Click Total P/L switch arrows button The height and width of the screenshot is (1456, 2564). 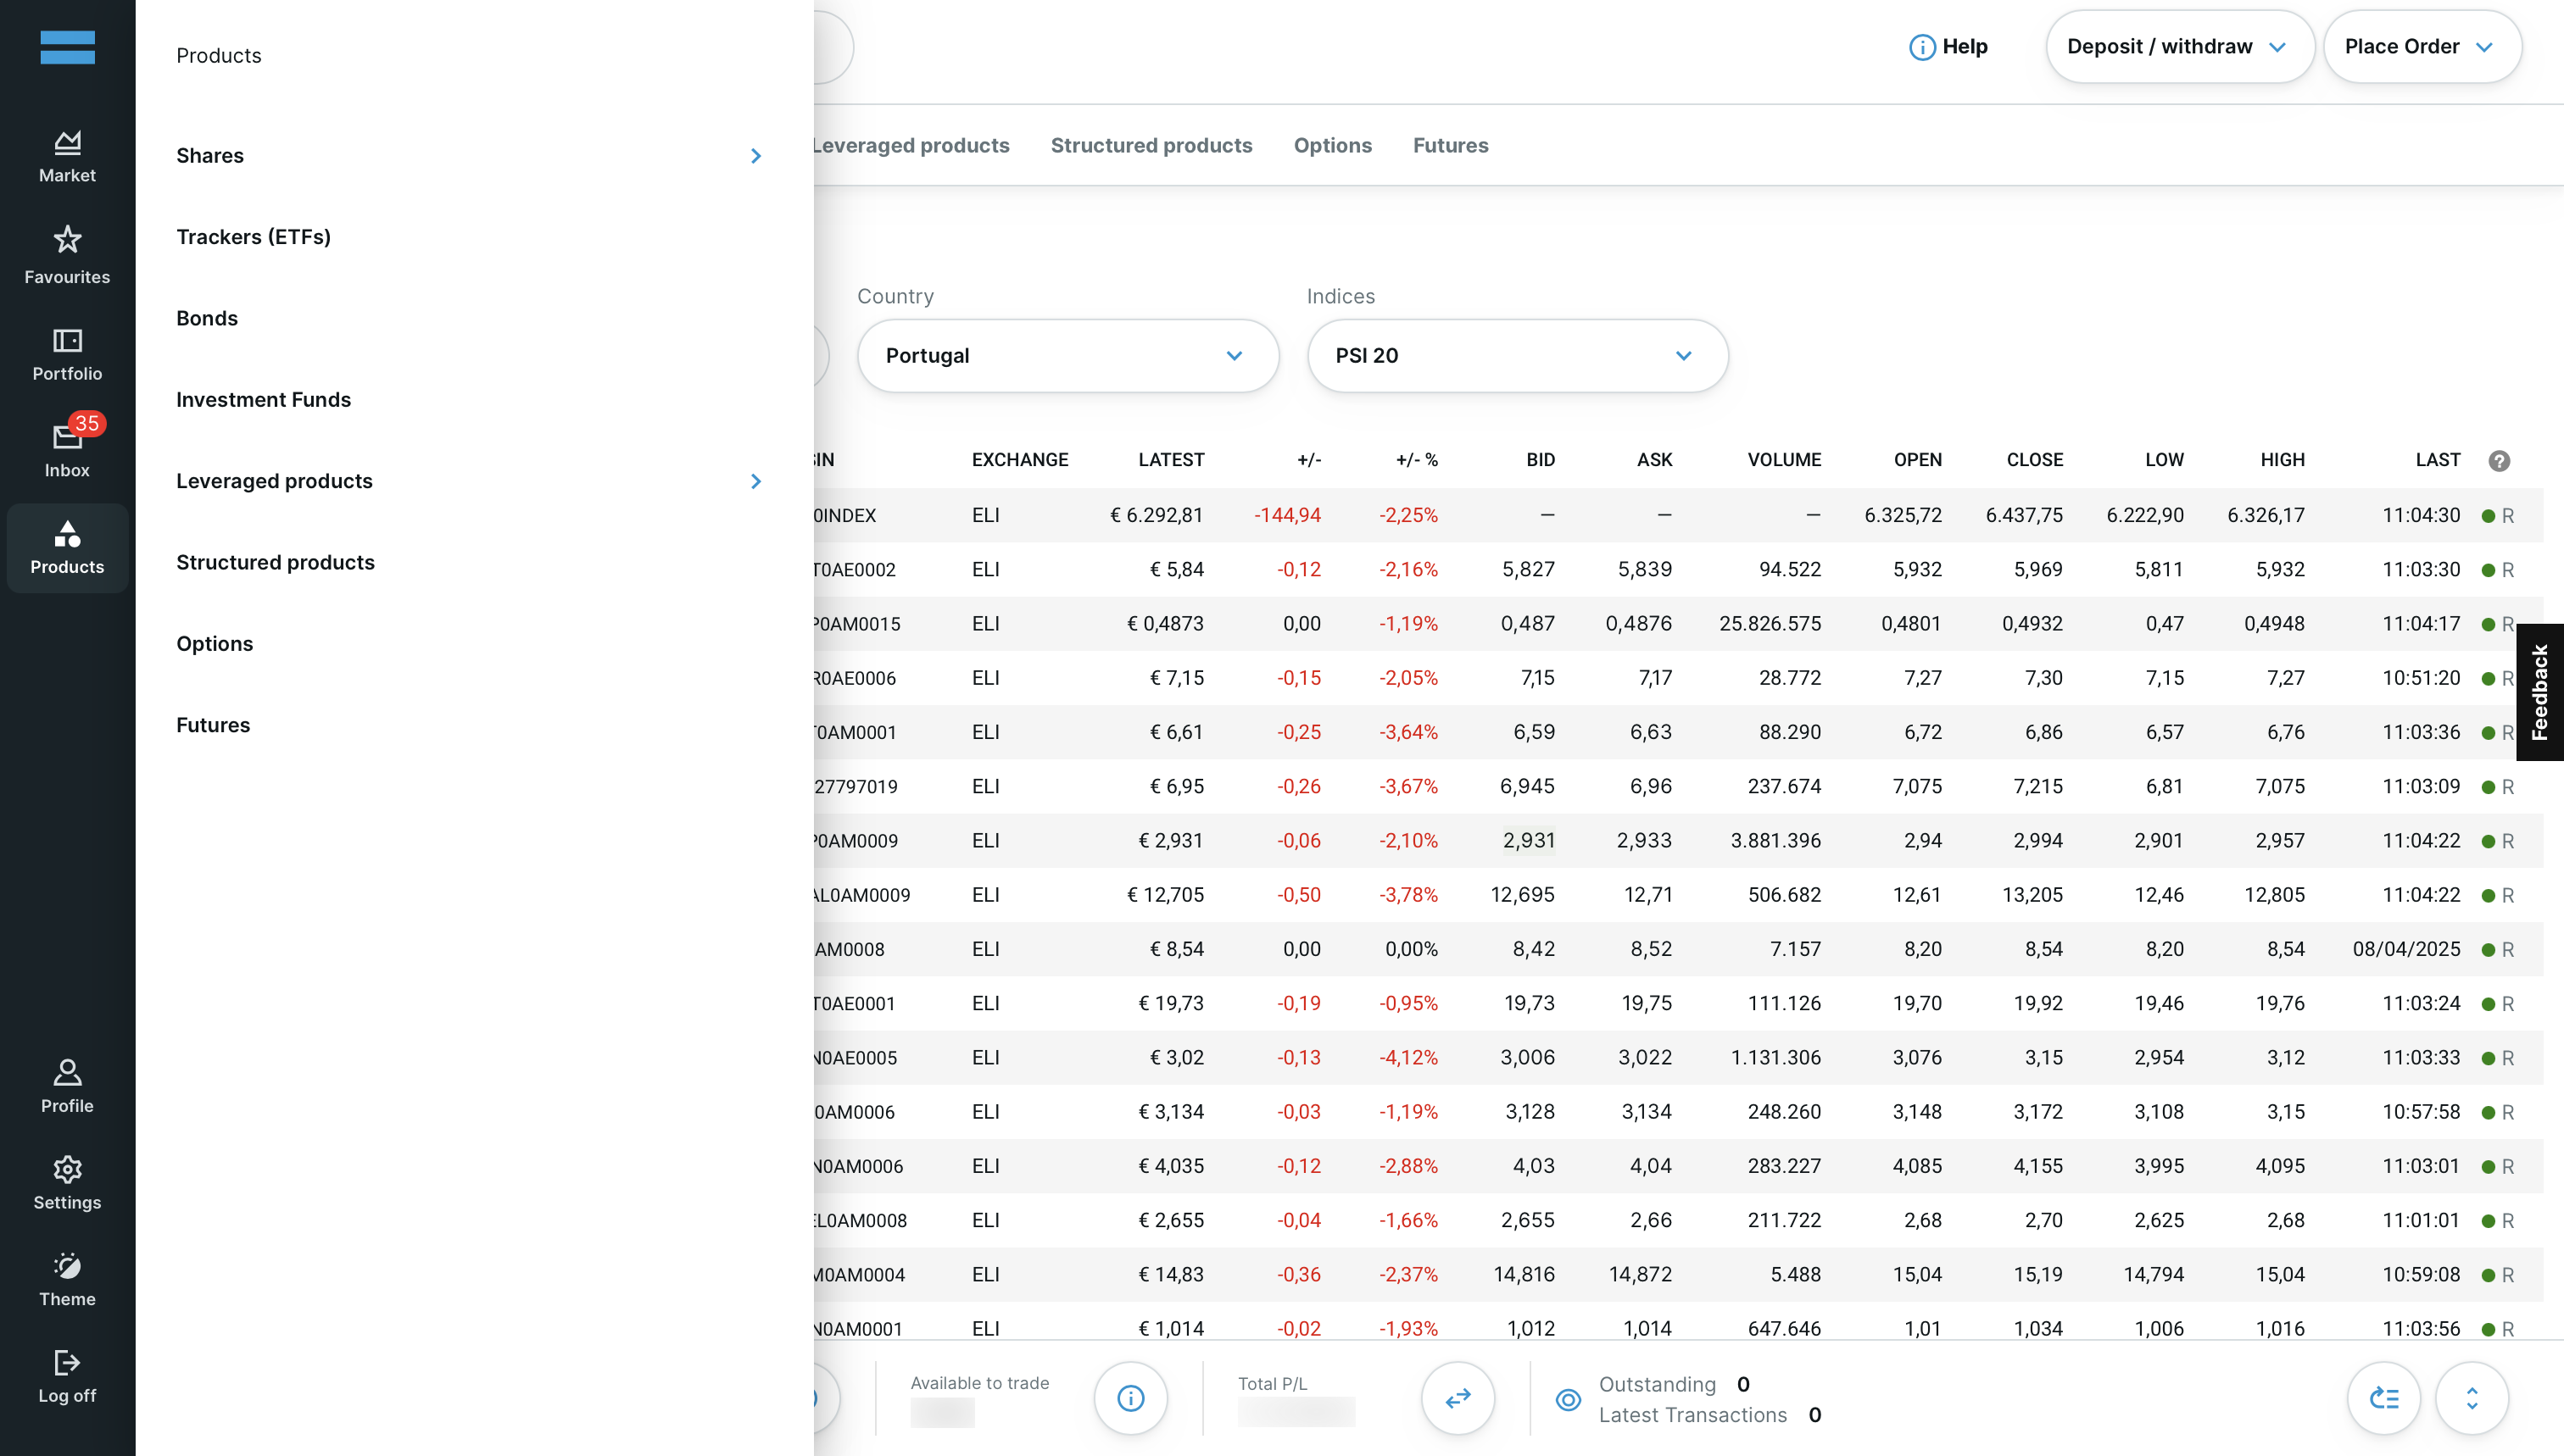pyautogui.click(x=1458, y=1398)
